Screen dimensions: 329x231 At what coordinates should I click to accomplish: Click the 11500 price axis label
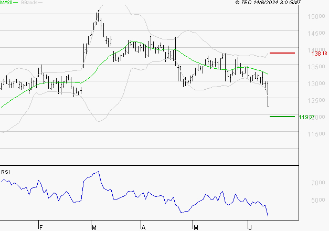(x=316, y=134)
